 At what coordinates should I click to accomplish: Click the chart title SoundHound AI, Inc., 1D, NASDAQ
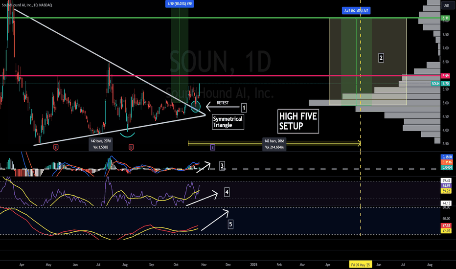27,5
